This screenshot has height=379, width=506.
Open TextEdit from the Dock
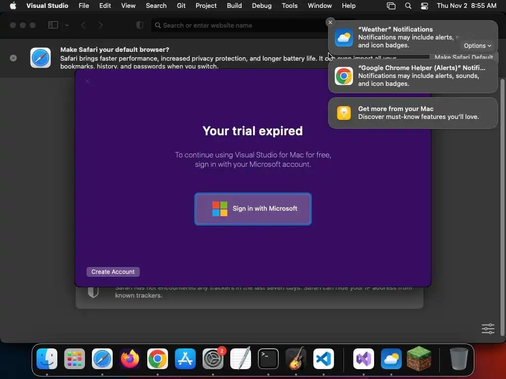tap(241, 358)
